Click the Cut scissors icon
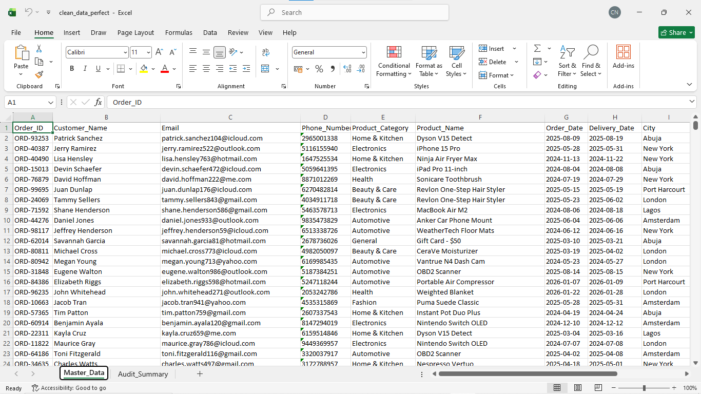This screenshot has width=701, height=394. click(x=39, y=49)
